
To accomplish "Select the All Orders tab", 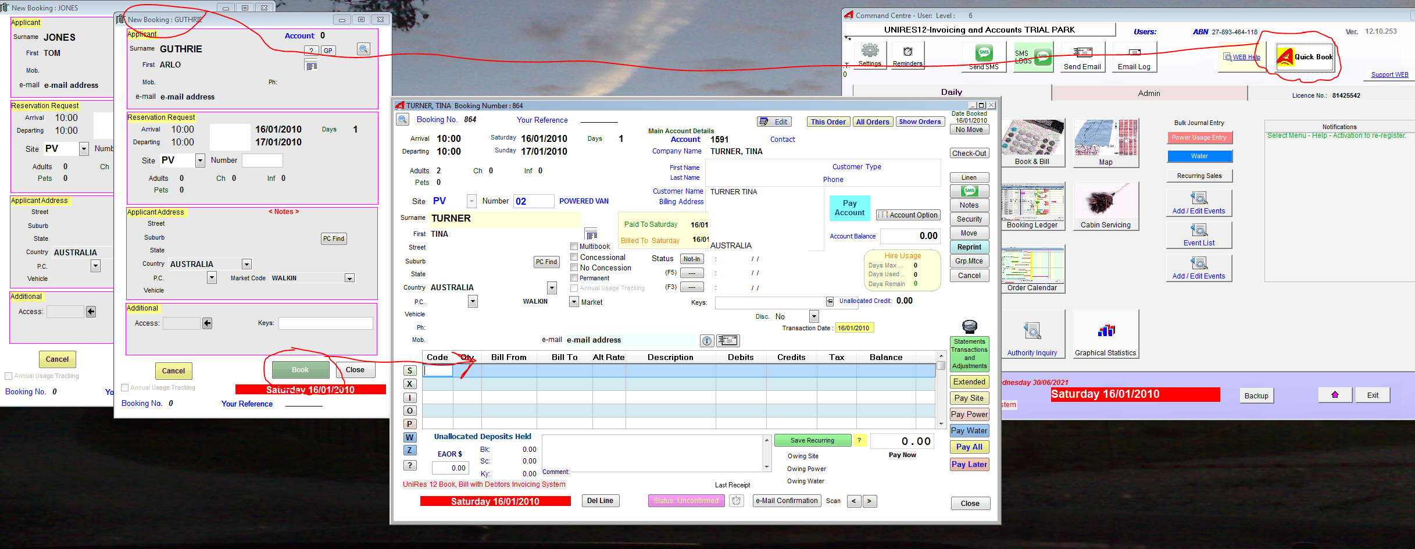I will point(872,122).
